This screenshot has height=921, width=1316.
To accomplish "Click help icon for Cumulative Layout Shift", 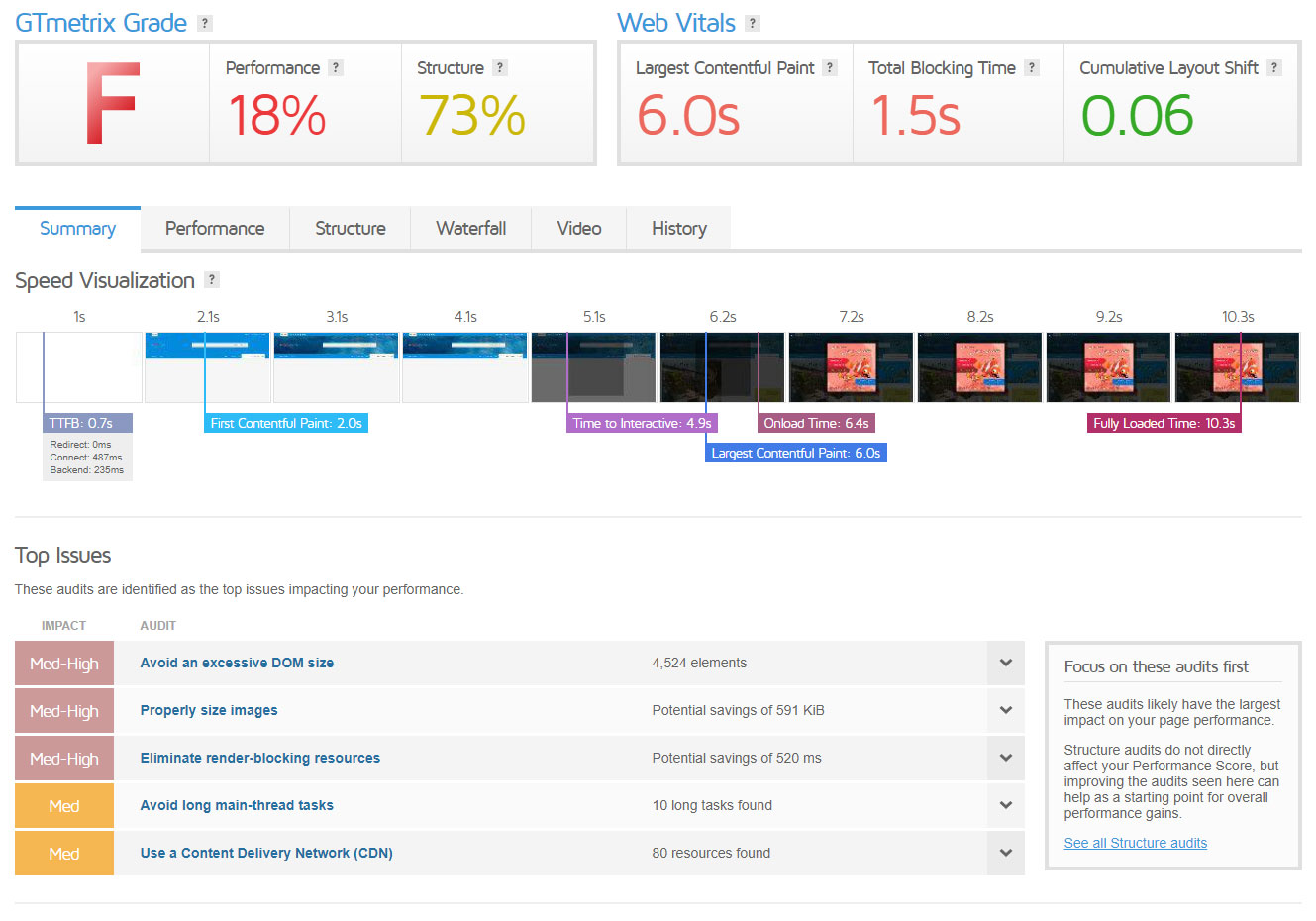I will pyautogui.click(x=1274, y=67).
